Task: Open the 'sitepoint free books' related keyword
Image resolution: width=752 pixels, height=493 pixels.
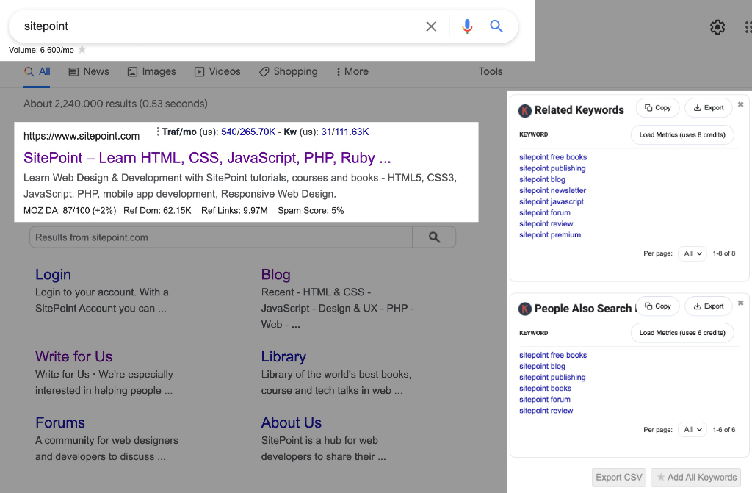Action: [553, 157]
